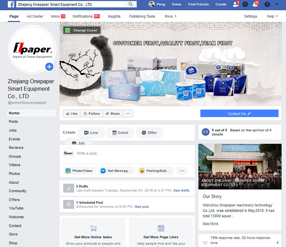The height and width of the screenshot is (247, 286).
Task: Open more post options ellipsis
Action: click(182, 171)
